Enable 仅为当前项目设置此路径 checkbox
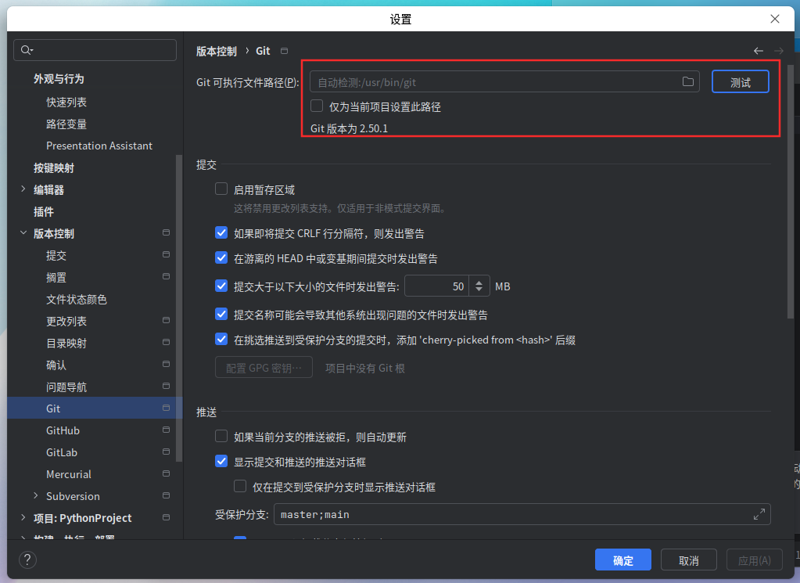 coord(317,106)
